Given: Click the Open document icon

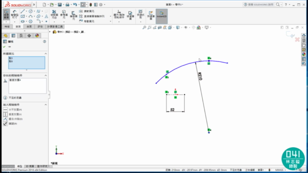Looking at the screenshot, I should point(52,4).
